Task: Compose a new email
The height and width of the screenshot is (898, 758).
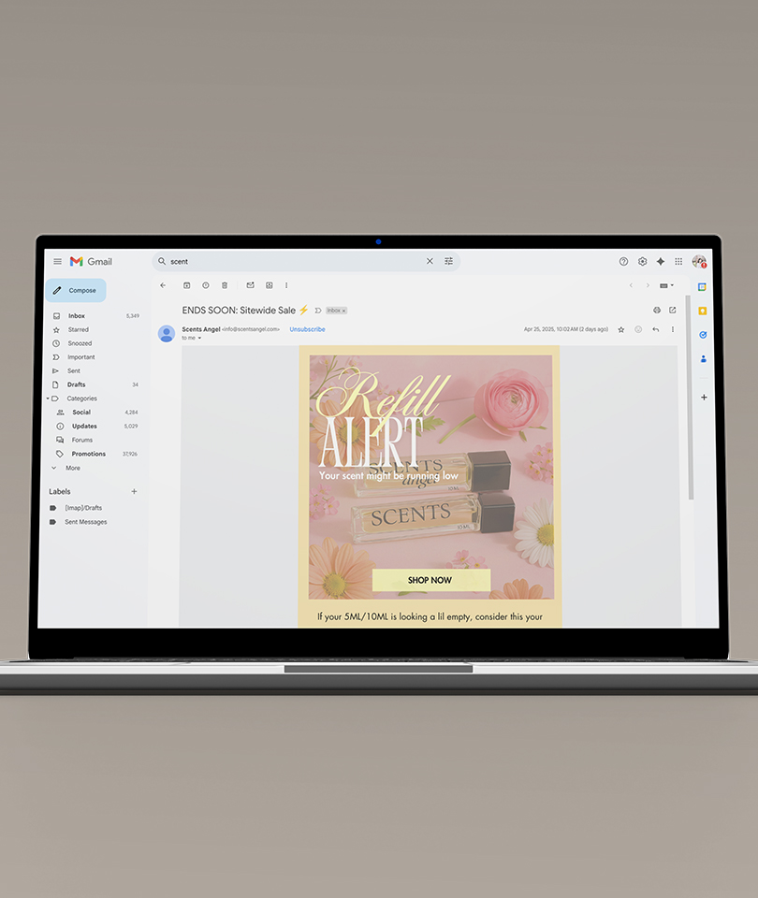Action: (x=76, y=290)
